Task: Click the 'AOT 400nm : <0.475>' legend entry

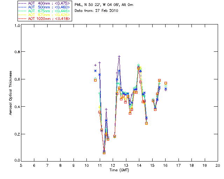Action: (44, 3)
